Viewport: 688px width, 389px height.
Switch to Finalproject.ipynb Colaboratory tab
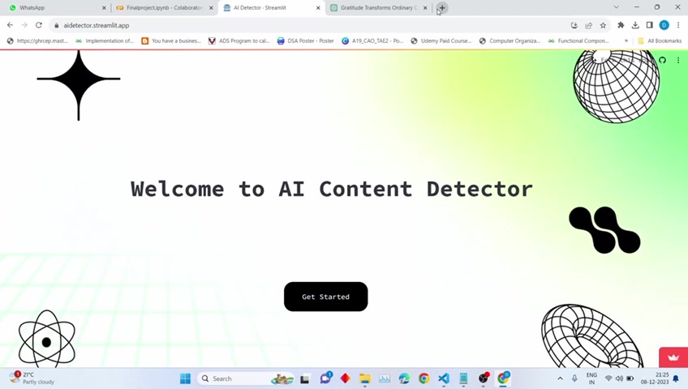point(164,7)
